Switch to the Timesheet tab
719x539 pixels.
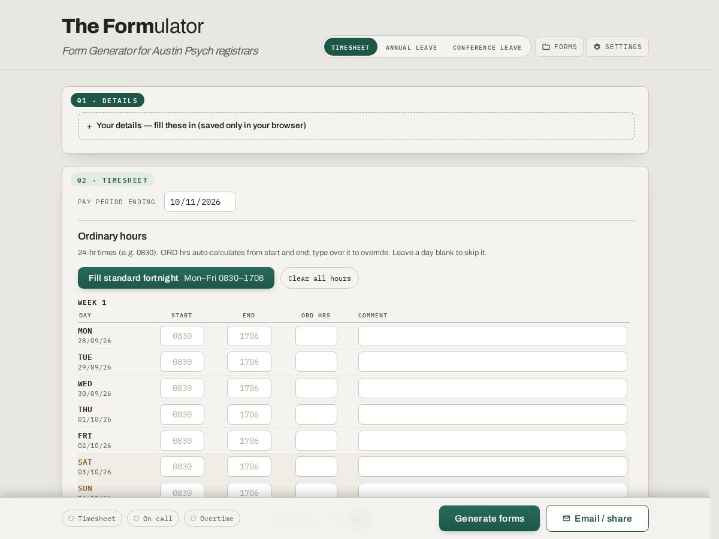351,47
